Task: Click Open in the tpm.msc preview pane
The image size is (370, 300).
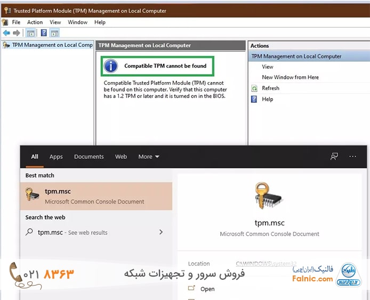Action: (x=207, y=289)
